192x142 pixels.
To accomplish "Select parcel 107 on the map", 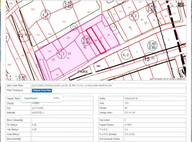I will point(64,22).
